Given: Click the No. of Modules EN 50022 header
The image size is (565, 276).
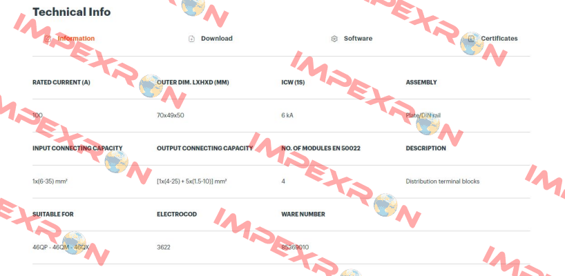Looking at the screenshot, I should [320, 148].
